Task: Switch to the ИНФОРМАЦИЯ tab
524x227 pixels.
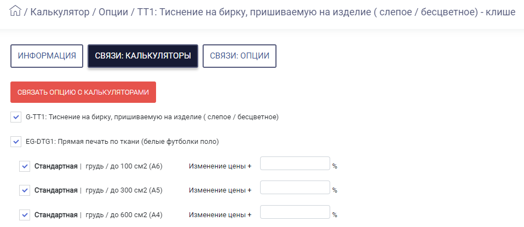Action: point(47,56)
